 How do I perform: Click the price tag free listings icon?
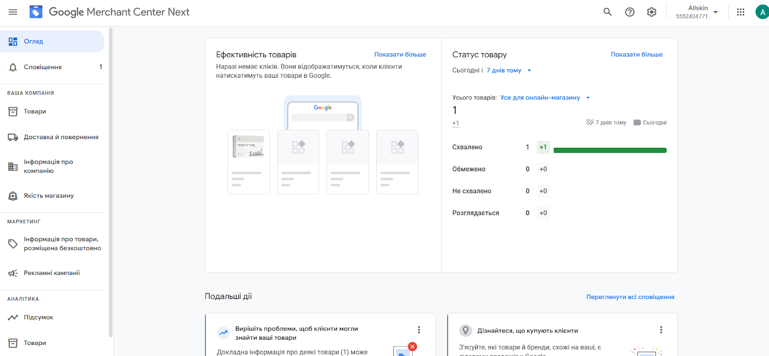coord(13,244)
